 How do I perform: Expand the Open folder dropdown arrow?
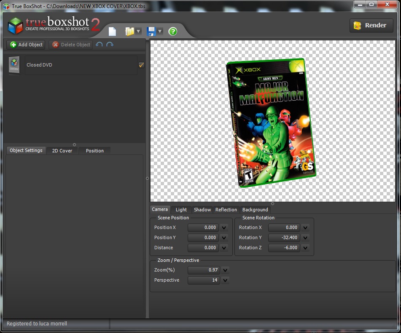point(138,32)
